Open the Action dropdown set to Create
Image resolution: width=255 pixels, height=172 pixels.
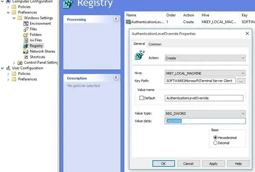pyautogui.click(x=205, y=58)
